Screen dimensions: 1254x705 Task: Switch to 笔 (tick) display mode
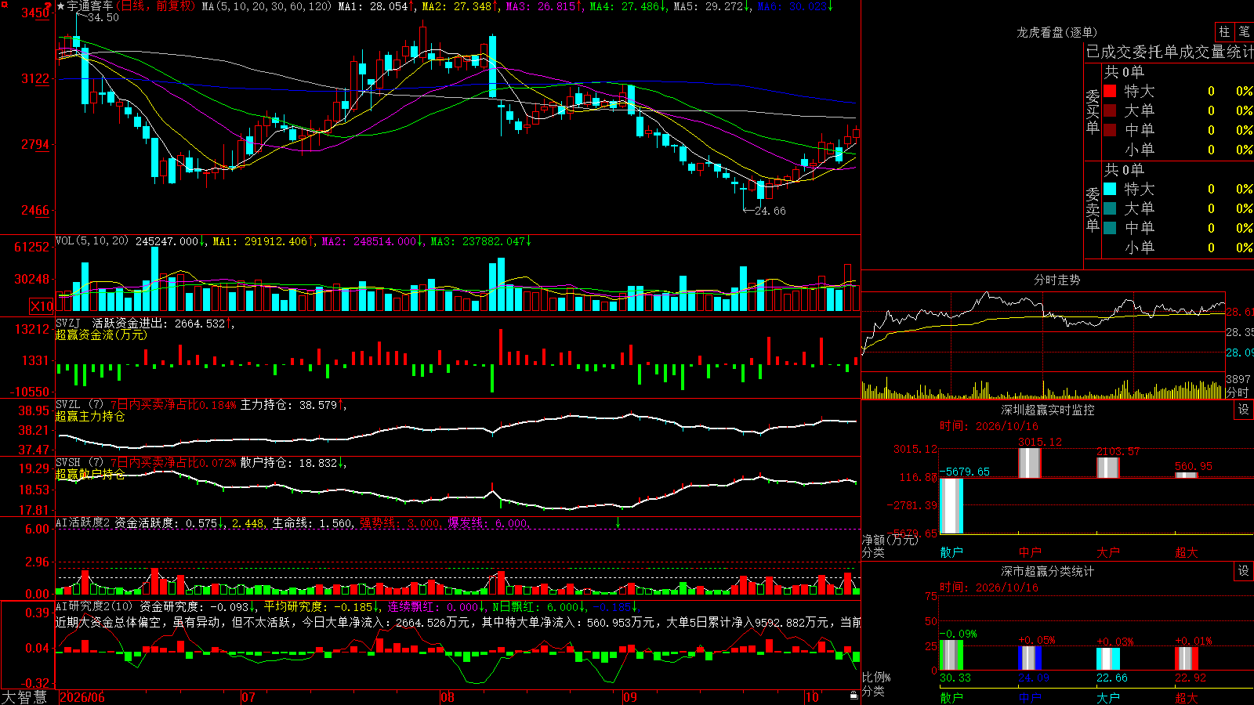[1245, 31]
